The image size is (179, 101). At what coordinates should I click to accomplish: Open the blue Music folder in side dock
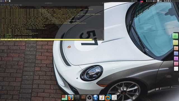pyautogui.click(x=176, y=53)
